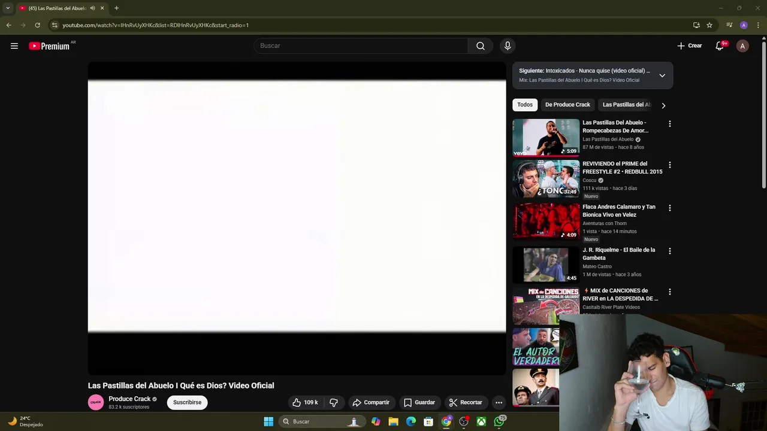Viewport: 767px width, 431px height.
Task: Open Coscu channel name link
Action: point(590,180)
